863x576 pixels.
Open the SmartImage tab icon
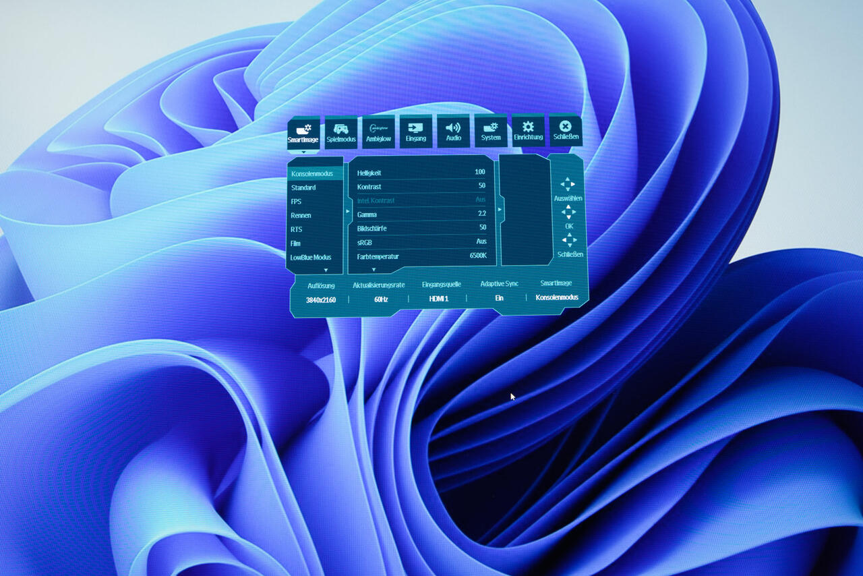(303, 127)
